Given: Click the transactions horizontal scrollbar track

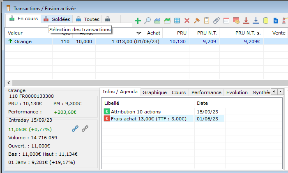Looking at the screenshot, I should coord(150,83).
